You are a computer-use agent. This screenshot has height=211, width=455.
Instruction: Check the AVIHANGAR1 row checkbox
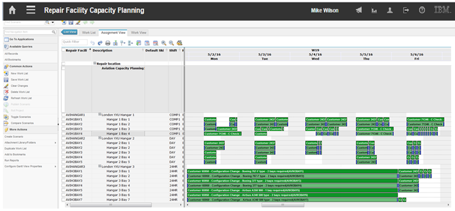[63, 115]
